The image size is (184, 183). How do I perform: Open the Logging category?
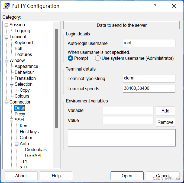[22, 31]
